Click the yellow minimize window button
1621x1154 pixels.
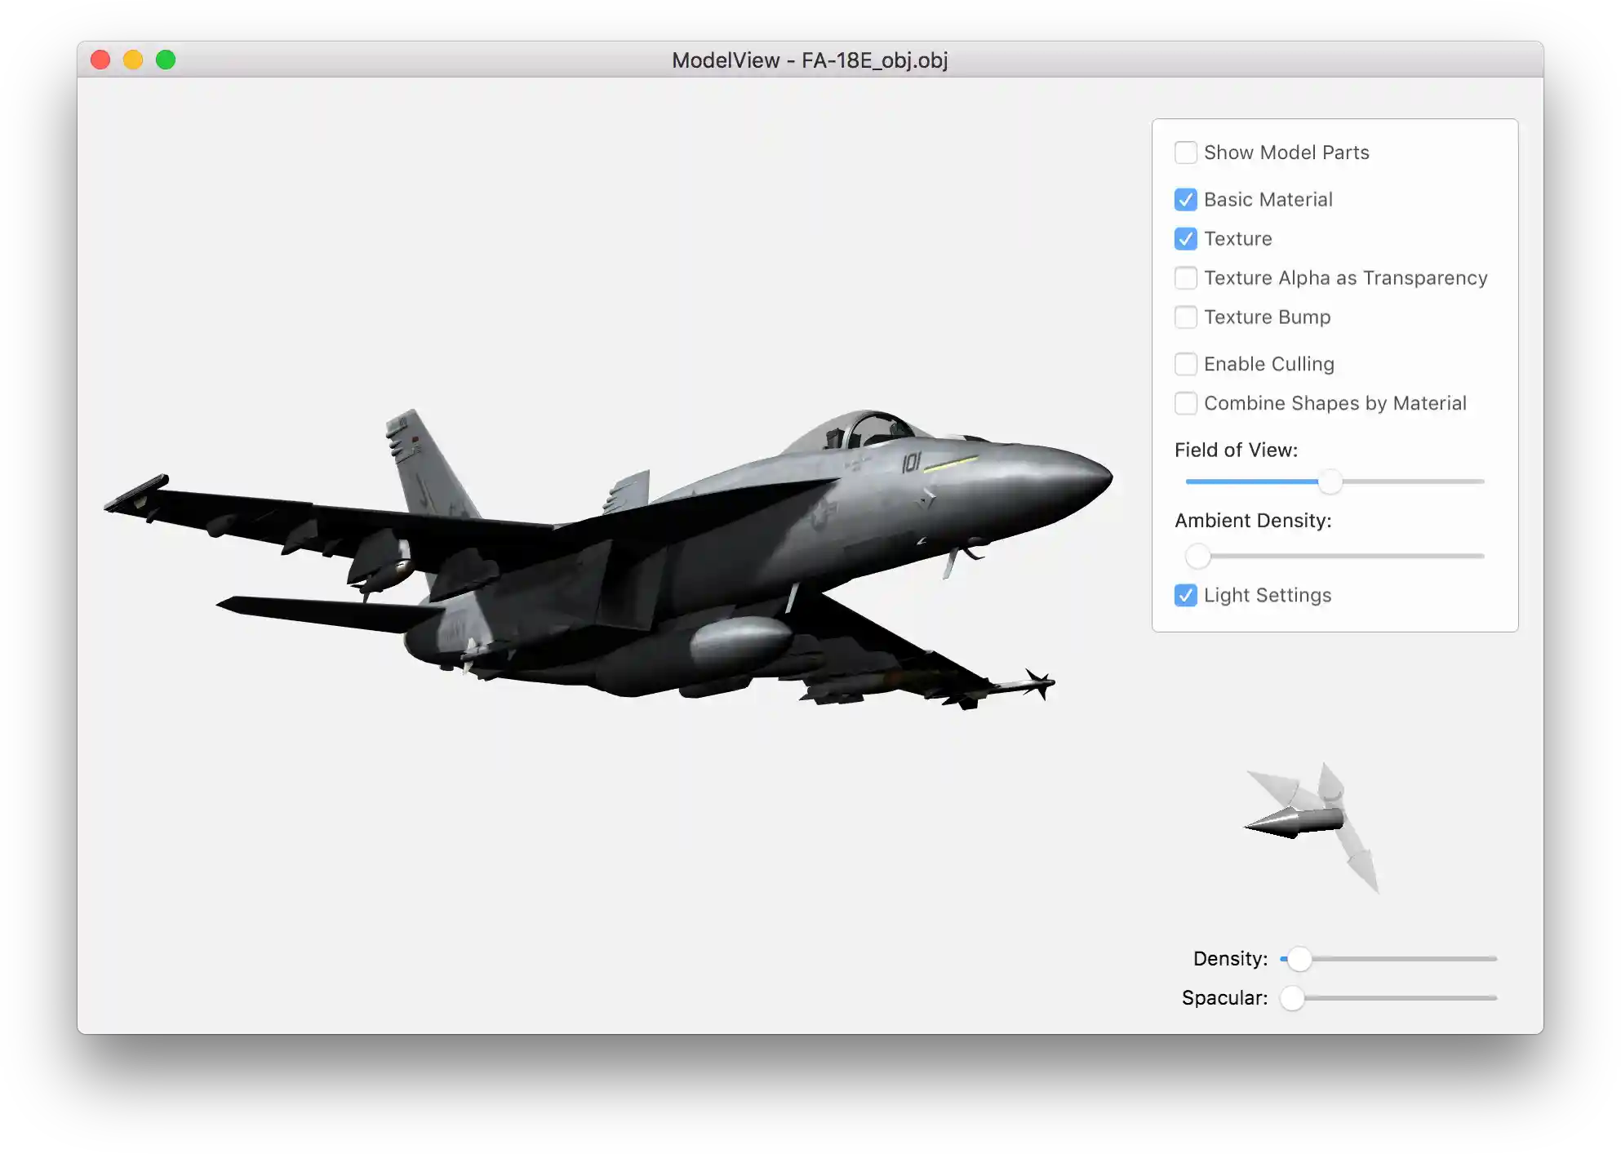(x=133, y=60)
